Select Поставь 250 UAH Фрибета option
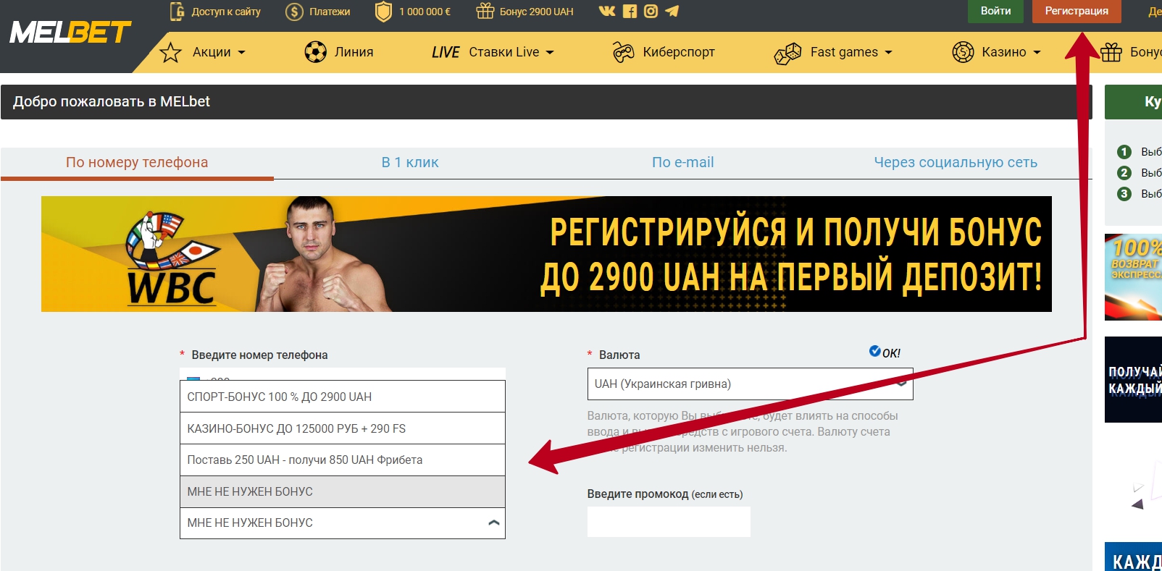 tap(343, 460)
